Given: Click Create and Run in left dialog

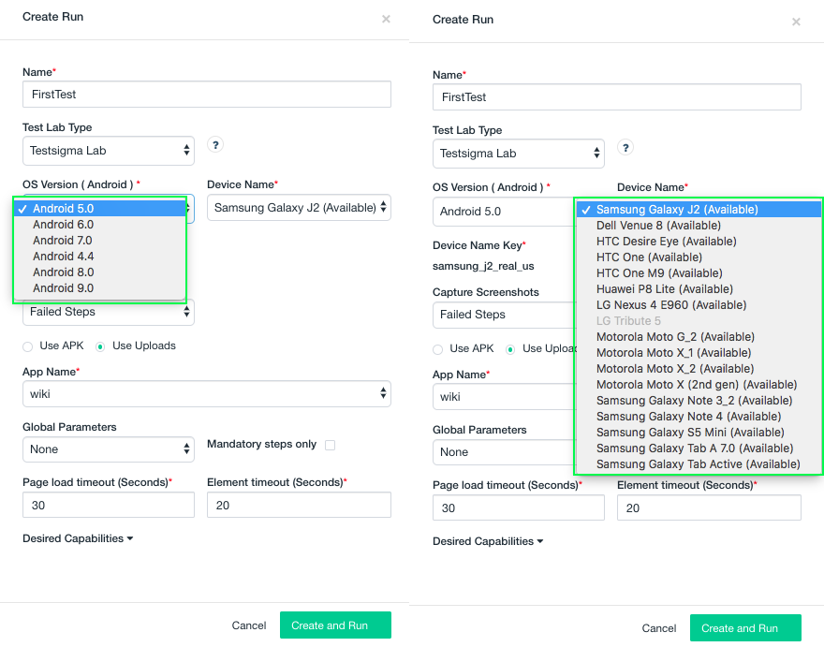Looking at the screenshot, I should tap(334, 625).
